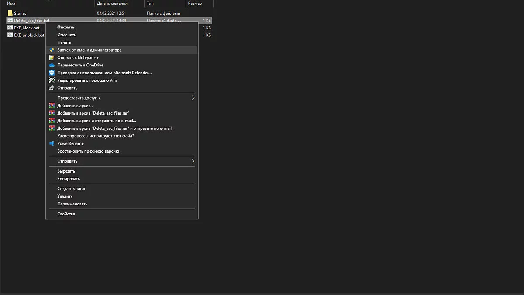Click the Microsoft Defender shield icon
Viewport: 524px width, 295px height.
pos(52,73)
